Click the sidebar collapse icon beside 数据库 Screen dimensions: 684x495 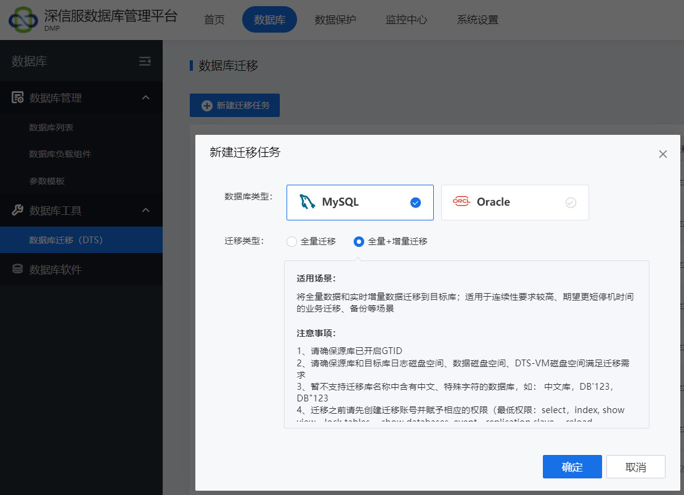pyautogui.click(x=145, y=61)
